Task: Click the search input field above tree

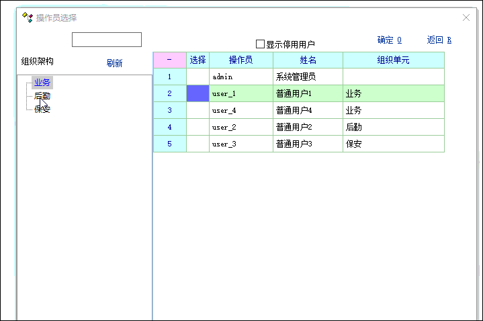Action: [106, 40]
